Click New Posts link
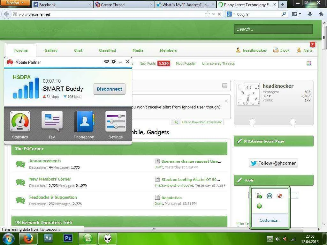 148,63
